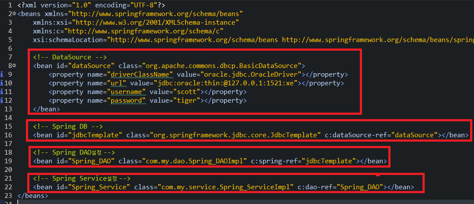Click the underlined url property name
This screenshot has height=204, width=474.
118,83
